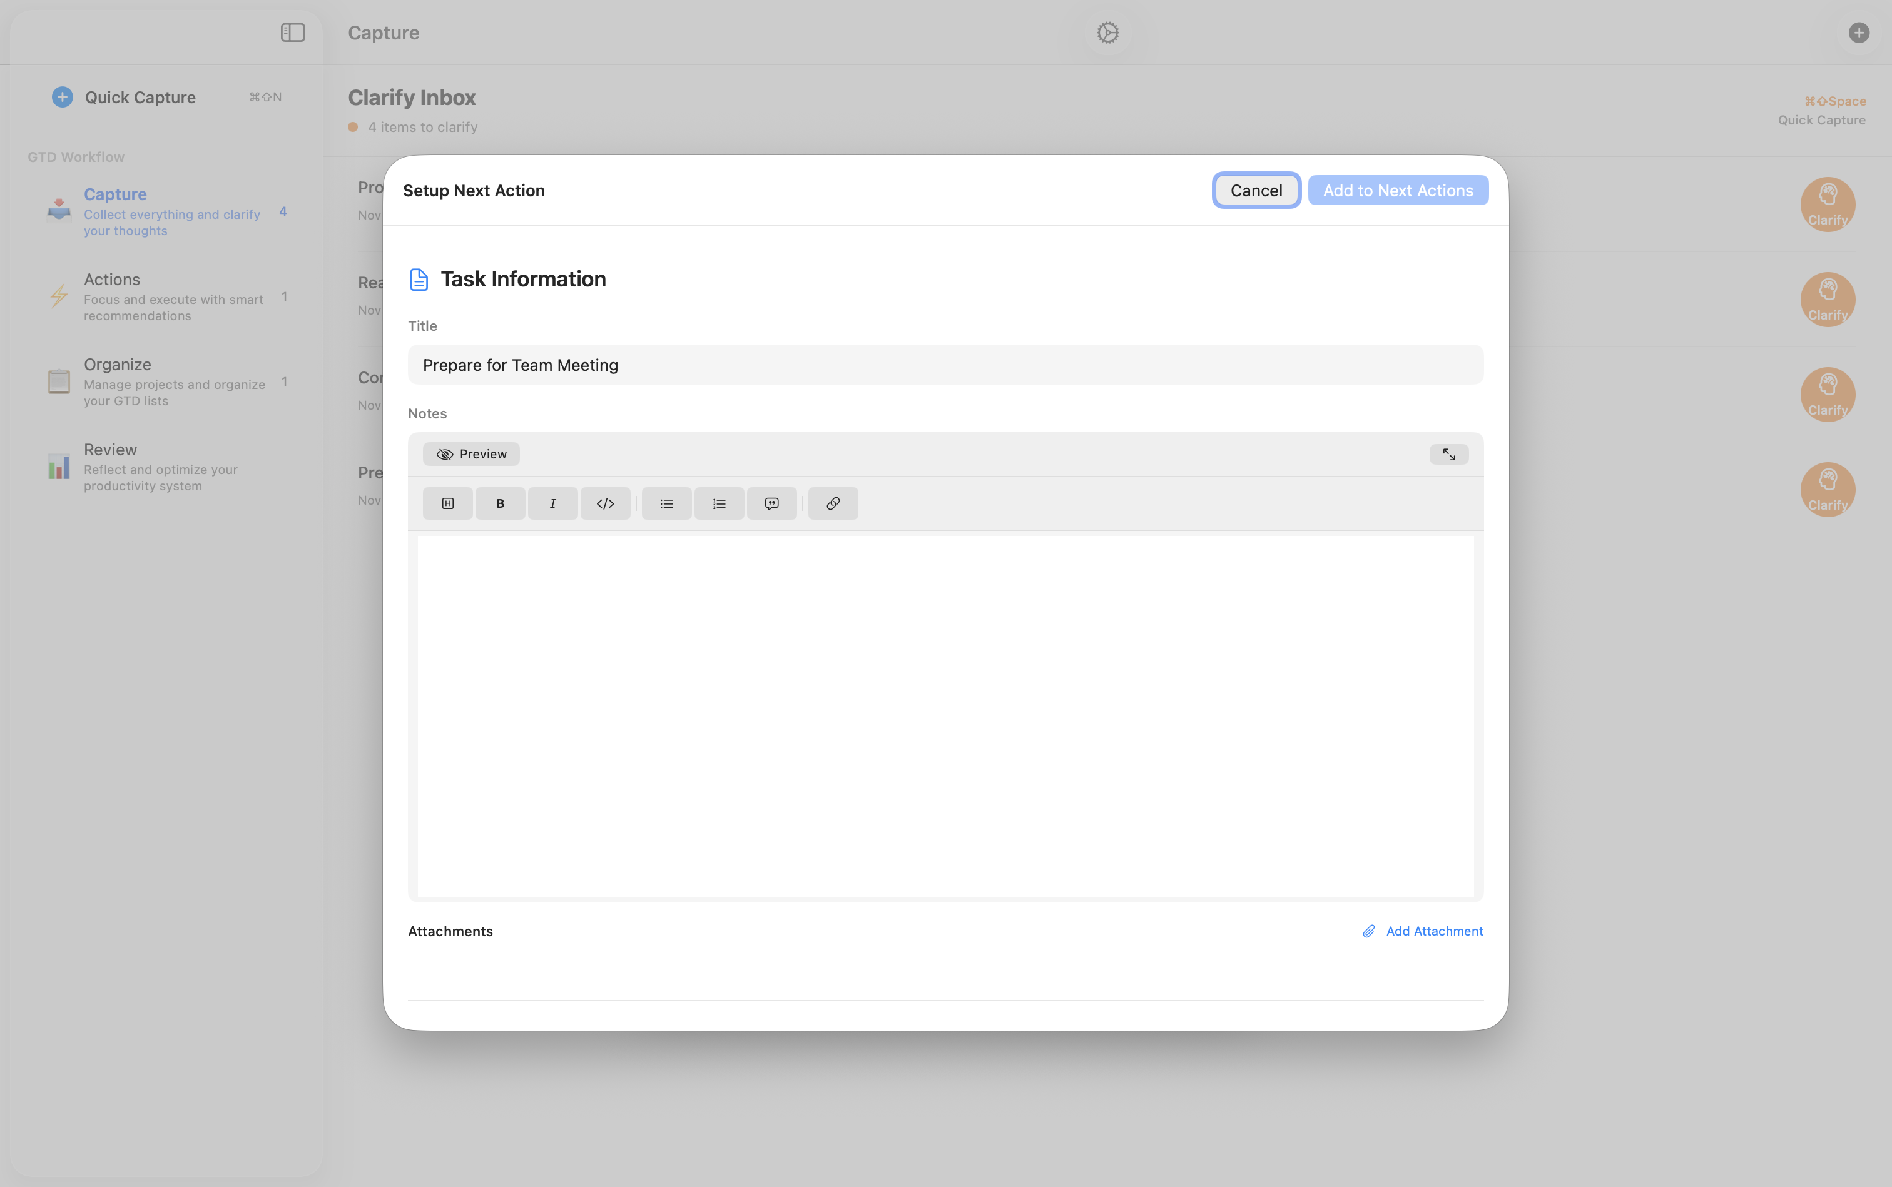Image resolution: width=1892 pixels, height=1187 pixels.
Task: Insert a heading using the H icon
Action: tap(448, 503)
